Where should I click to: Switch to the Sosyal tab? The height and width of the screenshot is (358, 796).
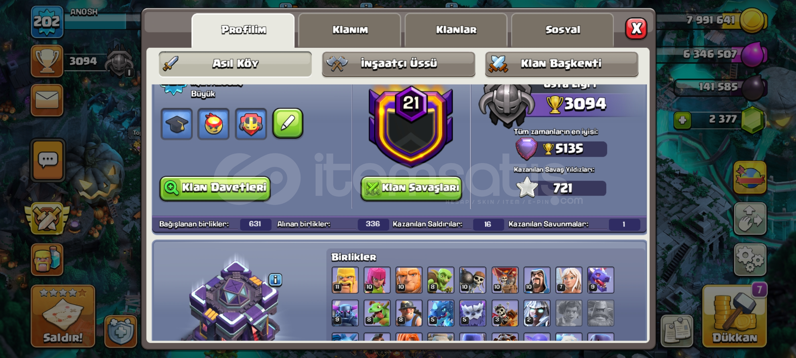point(563,30)
